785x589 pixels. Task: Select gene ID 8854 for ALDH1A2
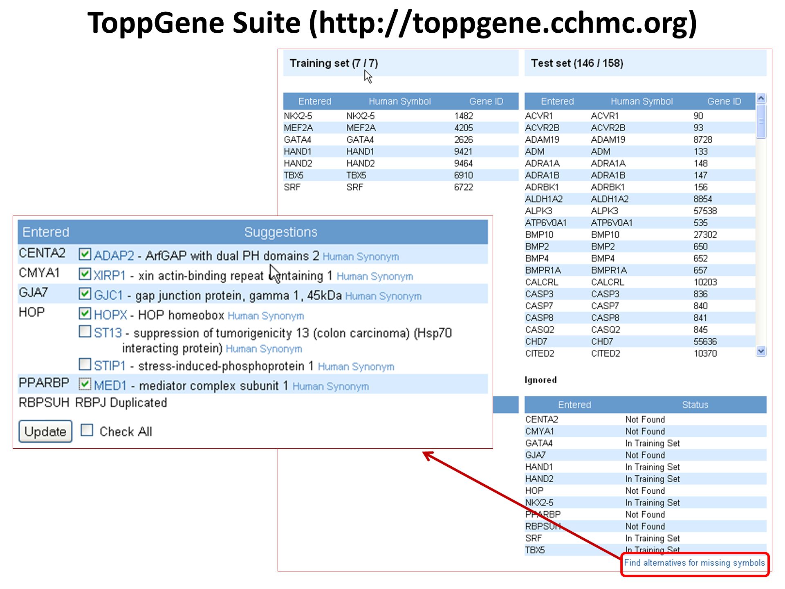tap(703, 199)
